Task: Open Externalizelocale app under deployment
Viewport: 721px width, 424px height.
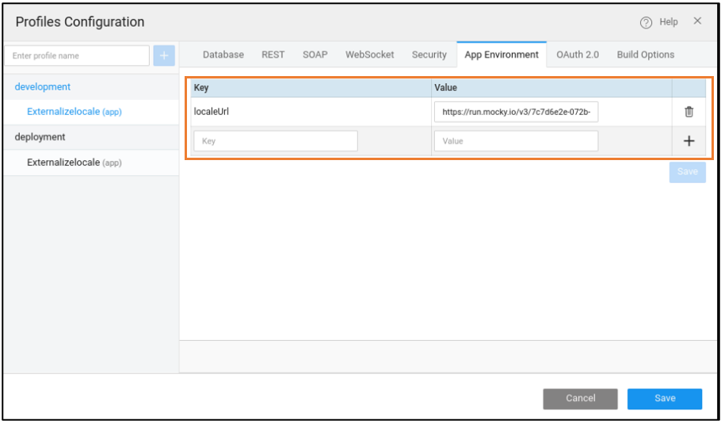Action: [74, 162]
